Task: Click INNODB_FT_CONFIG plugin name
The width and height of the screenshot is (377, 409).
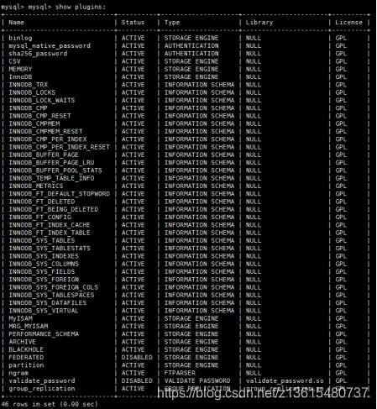Action: click(39, 217)
